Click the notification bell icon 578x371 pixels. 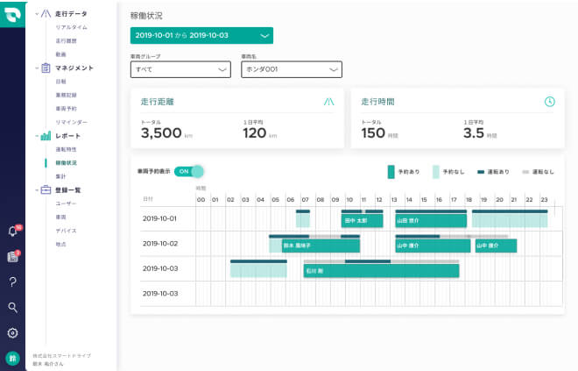pyautogui.click(x=12, y=232)
